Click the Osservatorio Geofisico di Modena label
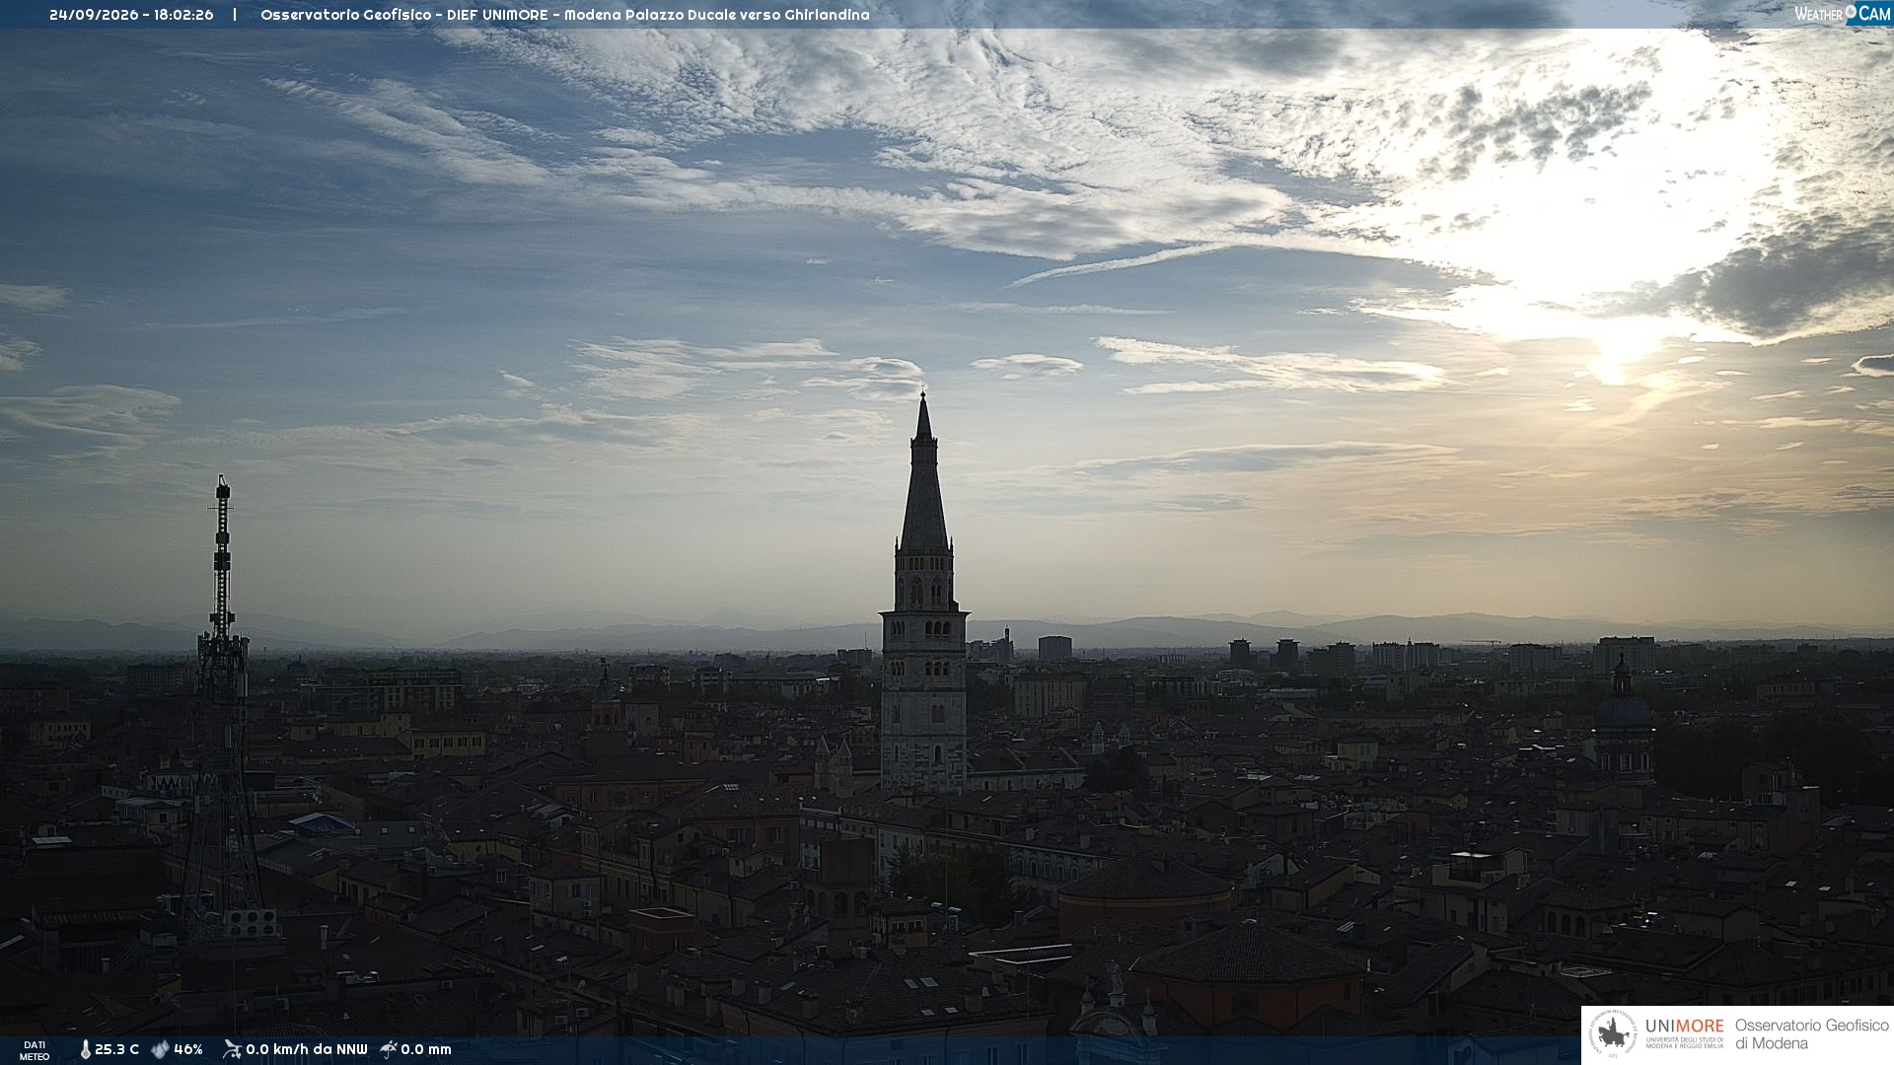The height and width of the screenshot is (1065, 1894). pos(1811,1034)
